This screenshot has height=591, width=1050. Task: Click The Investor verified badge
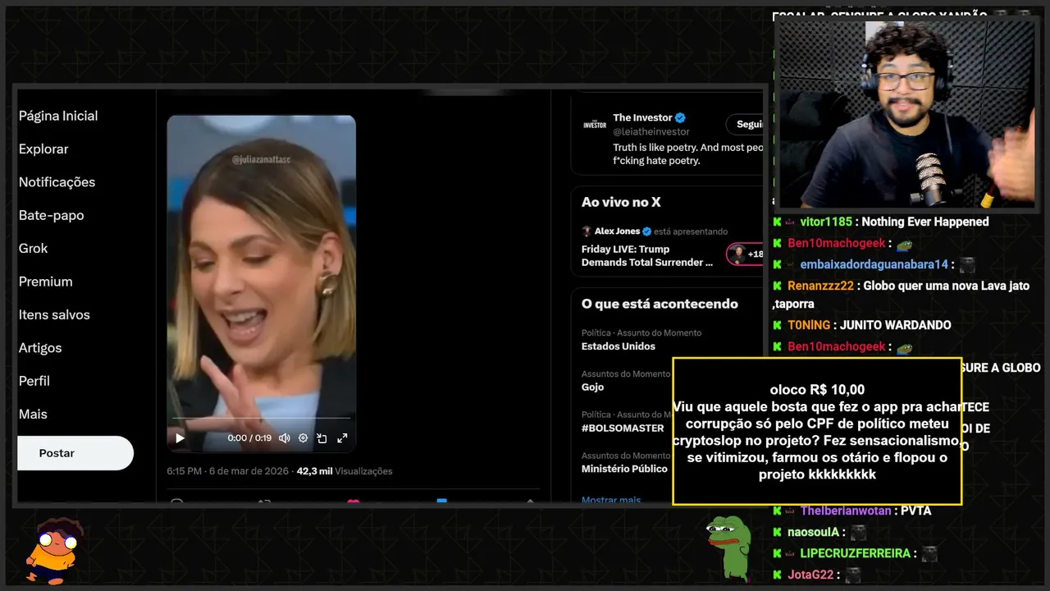click(x=680, y=117)
